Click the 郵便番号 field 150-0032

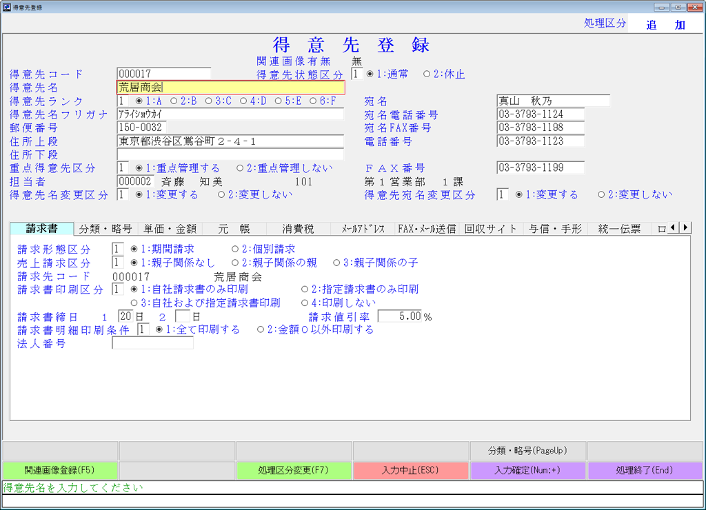coord(141,127)
